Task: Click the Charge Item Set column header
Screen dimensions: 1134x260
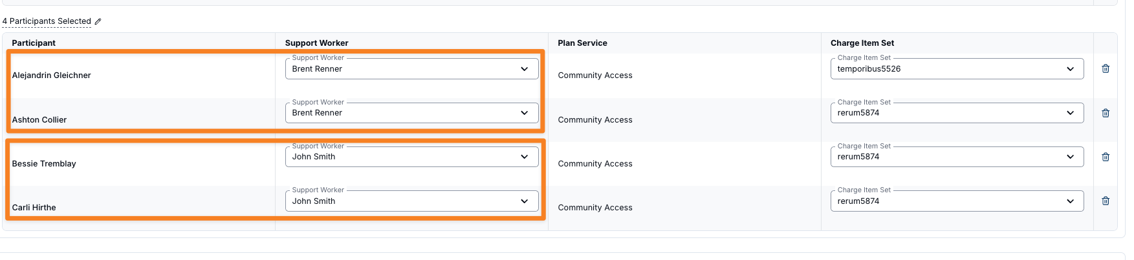Action: pyautogui.click(x=862, y=43)
